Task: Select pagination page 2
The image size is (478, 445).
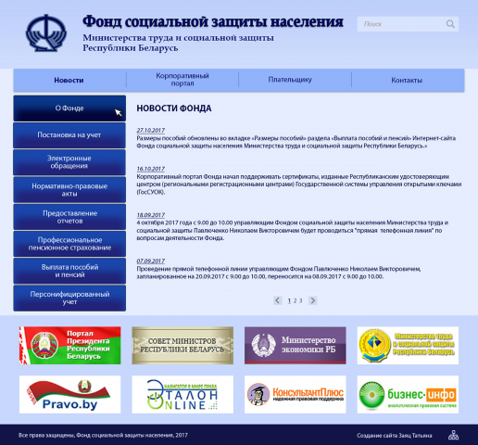Action: click(x=295, y=300)
